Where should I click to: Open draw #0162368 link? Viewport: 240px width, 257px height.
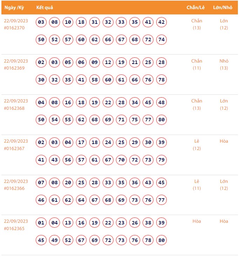pyautogui.click(x=14, y=108)
